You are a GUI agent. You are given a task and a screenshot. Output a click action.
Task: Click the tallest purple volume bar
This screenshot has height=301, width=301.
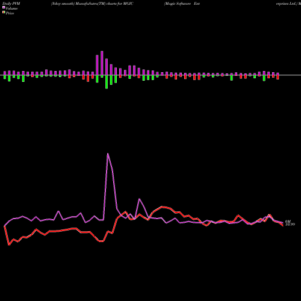click(x=102, y=63)
